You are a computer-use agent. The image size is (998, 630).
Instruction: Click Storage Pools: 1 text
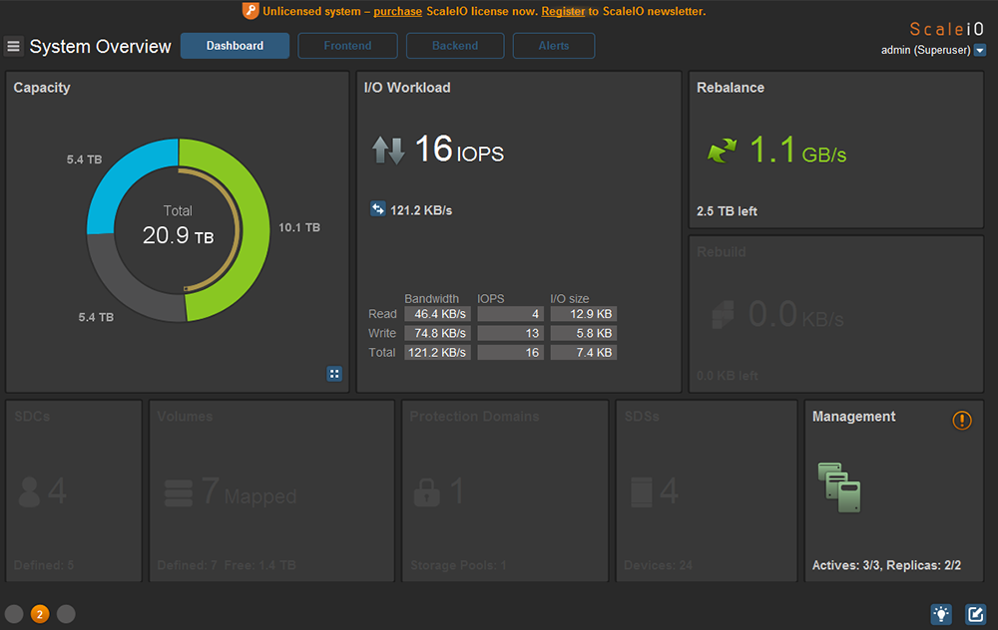[x=458, y=565]
